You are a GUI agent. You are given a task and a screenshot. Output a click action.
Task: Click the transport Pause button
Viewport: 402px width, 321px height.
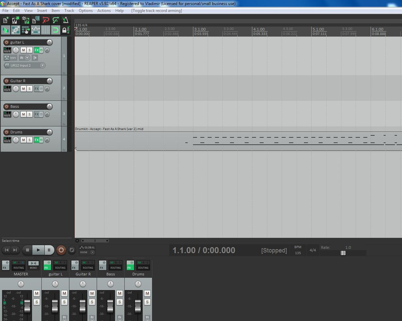[49, 250]
